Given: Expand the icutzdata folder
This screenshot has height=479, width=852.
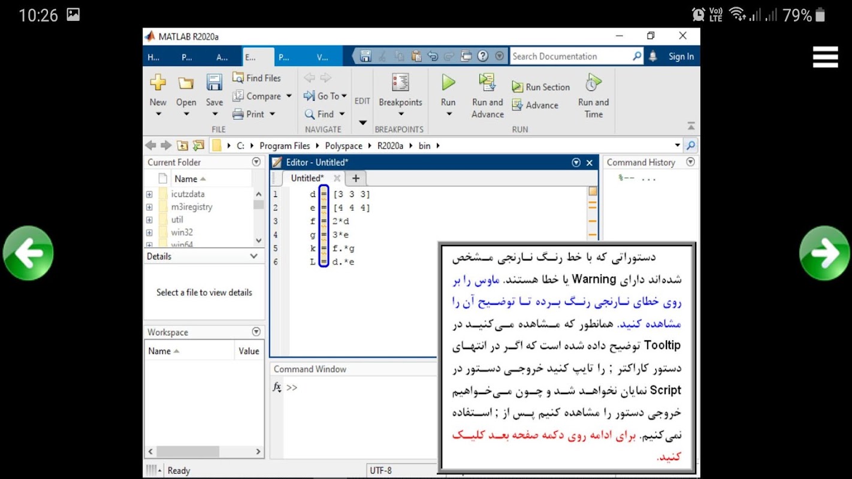Looking at the screenshot, I should pos(149,194).
